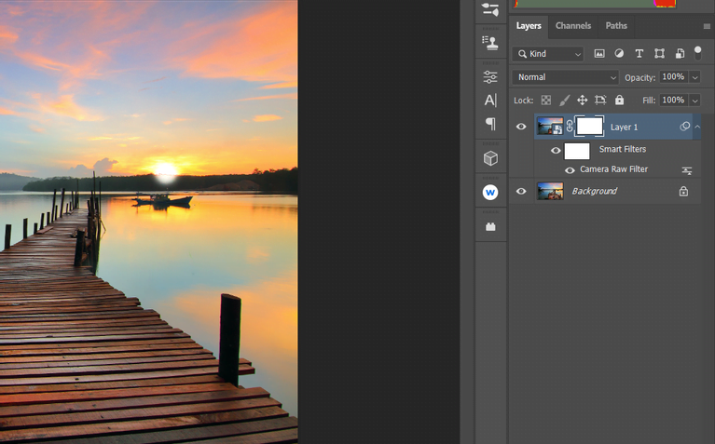The width and height of the screenshot is (715, 444).
Task: Click the blue W plugin icon
Action: pos(490,192)
